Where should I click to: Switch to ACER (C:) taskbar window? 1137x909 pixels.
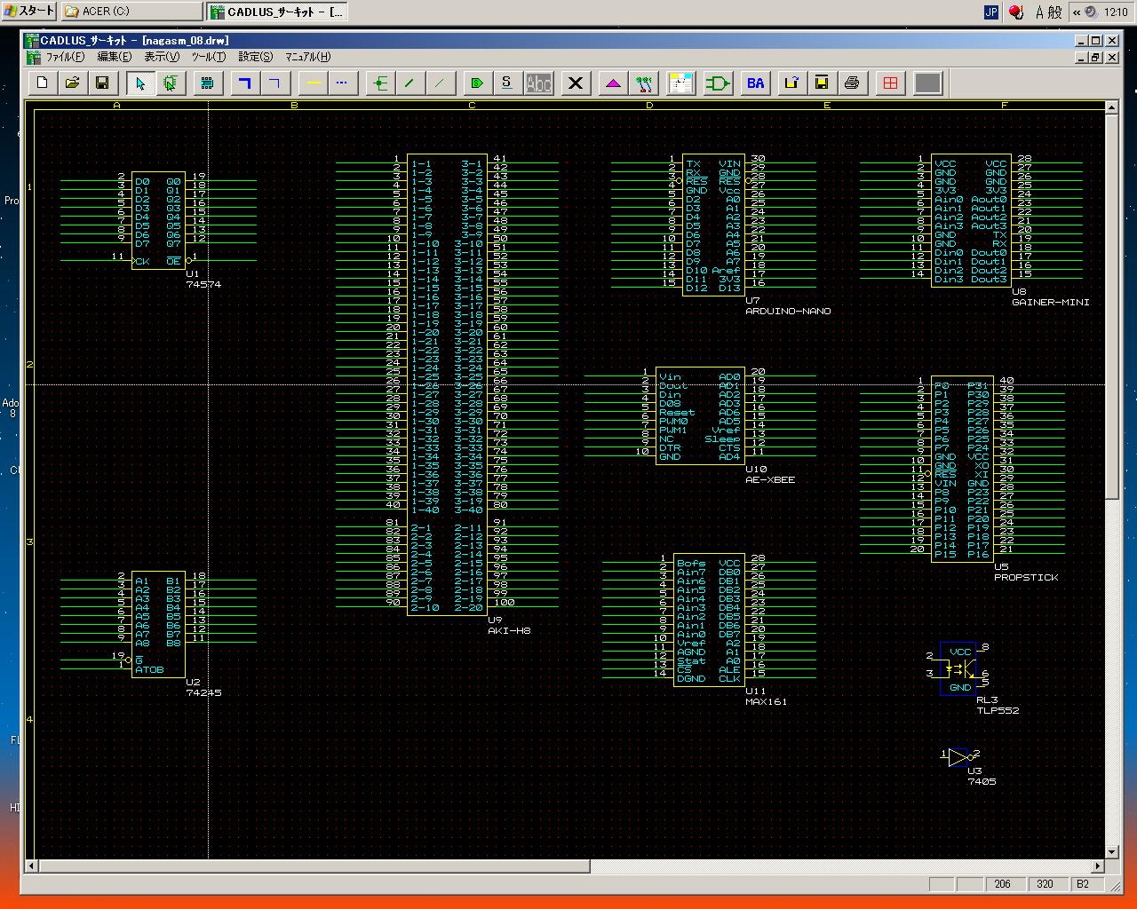click(131, 12)
